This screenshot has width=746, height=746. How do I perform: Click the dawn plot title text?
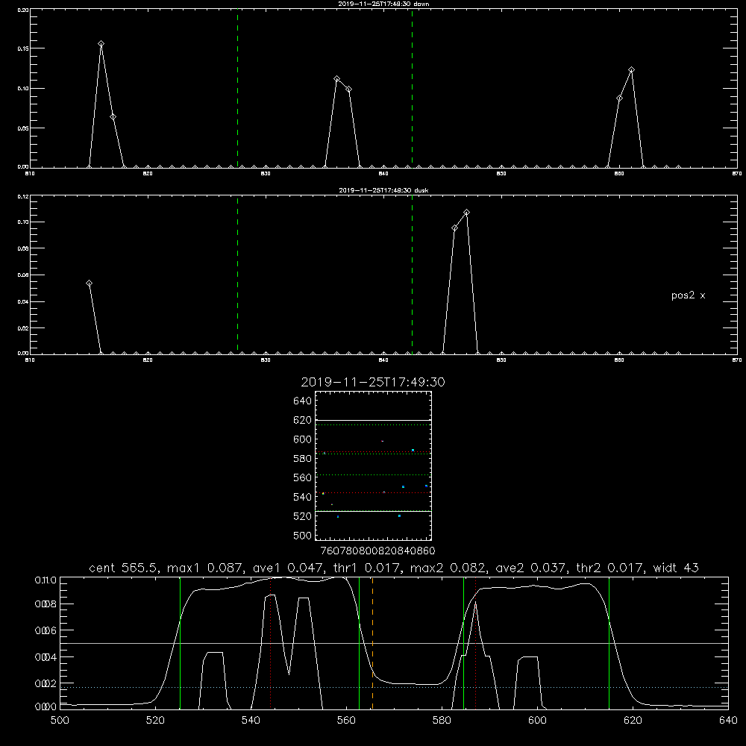click(x=383, y=4)
